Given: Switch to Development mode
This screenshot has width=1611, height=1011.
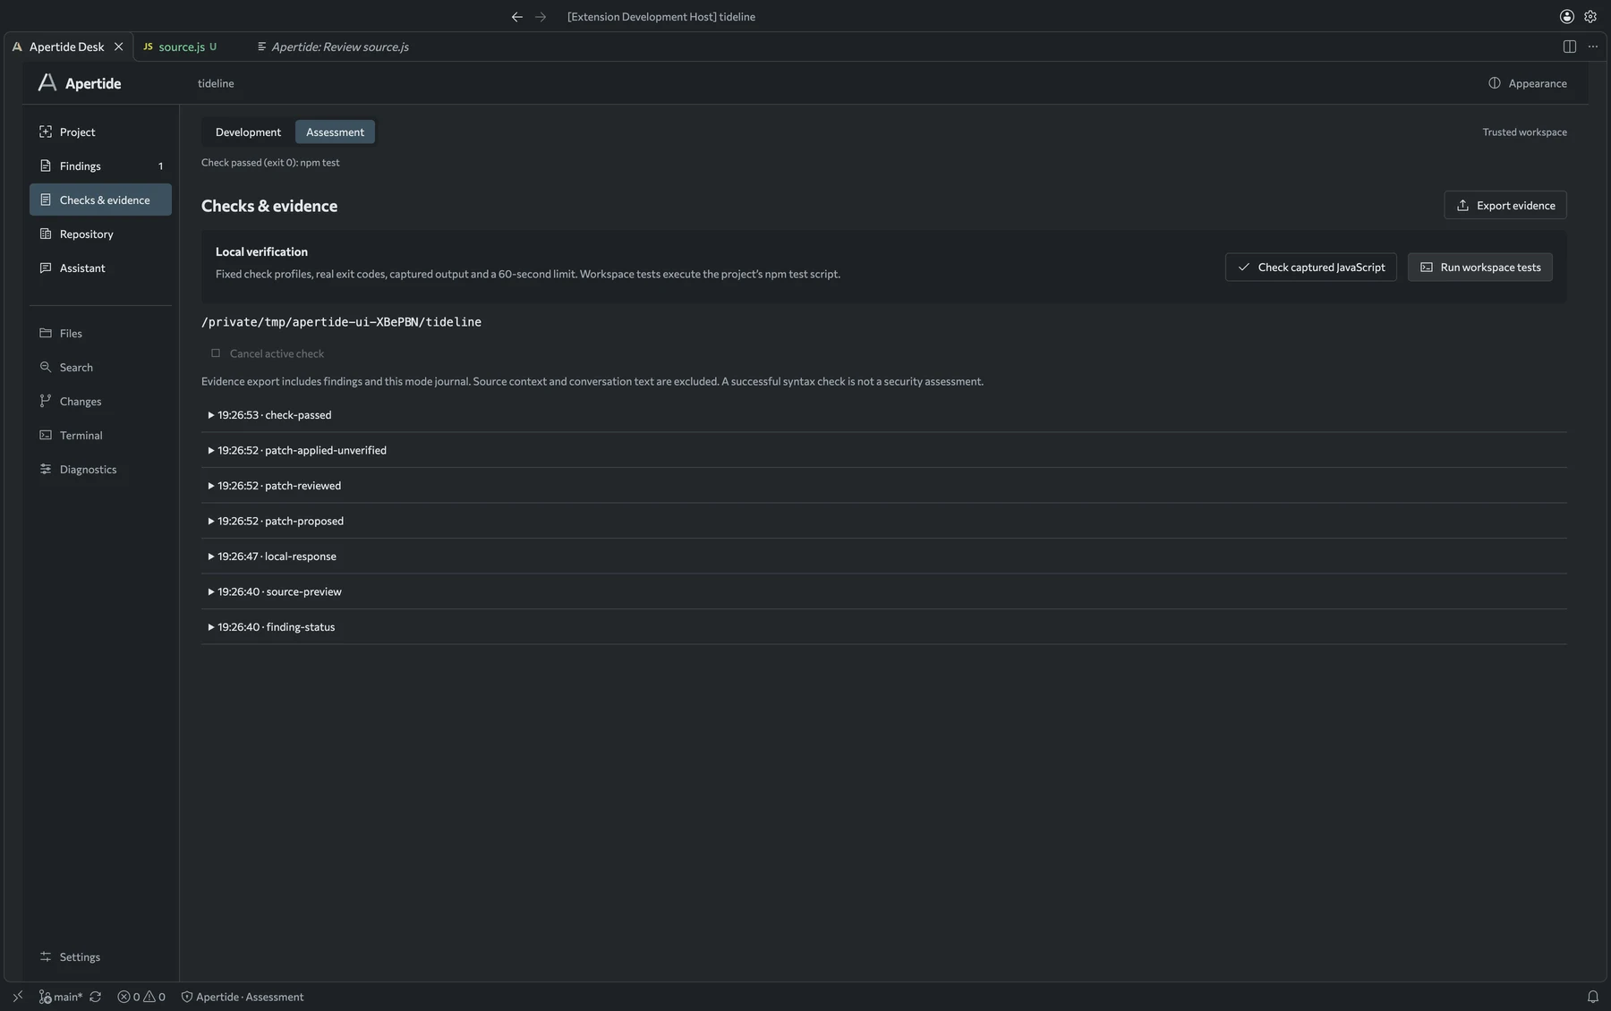Looking at the screenshot, I should [248, 132].
